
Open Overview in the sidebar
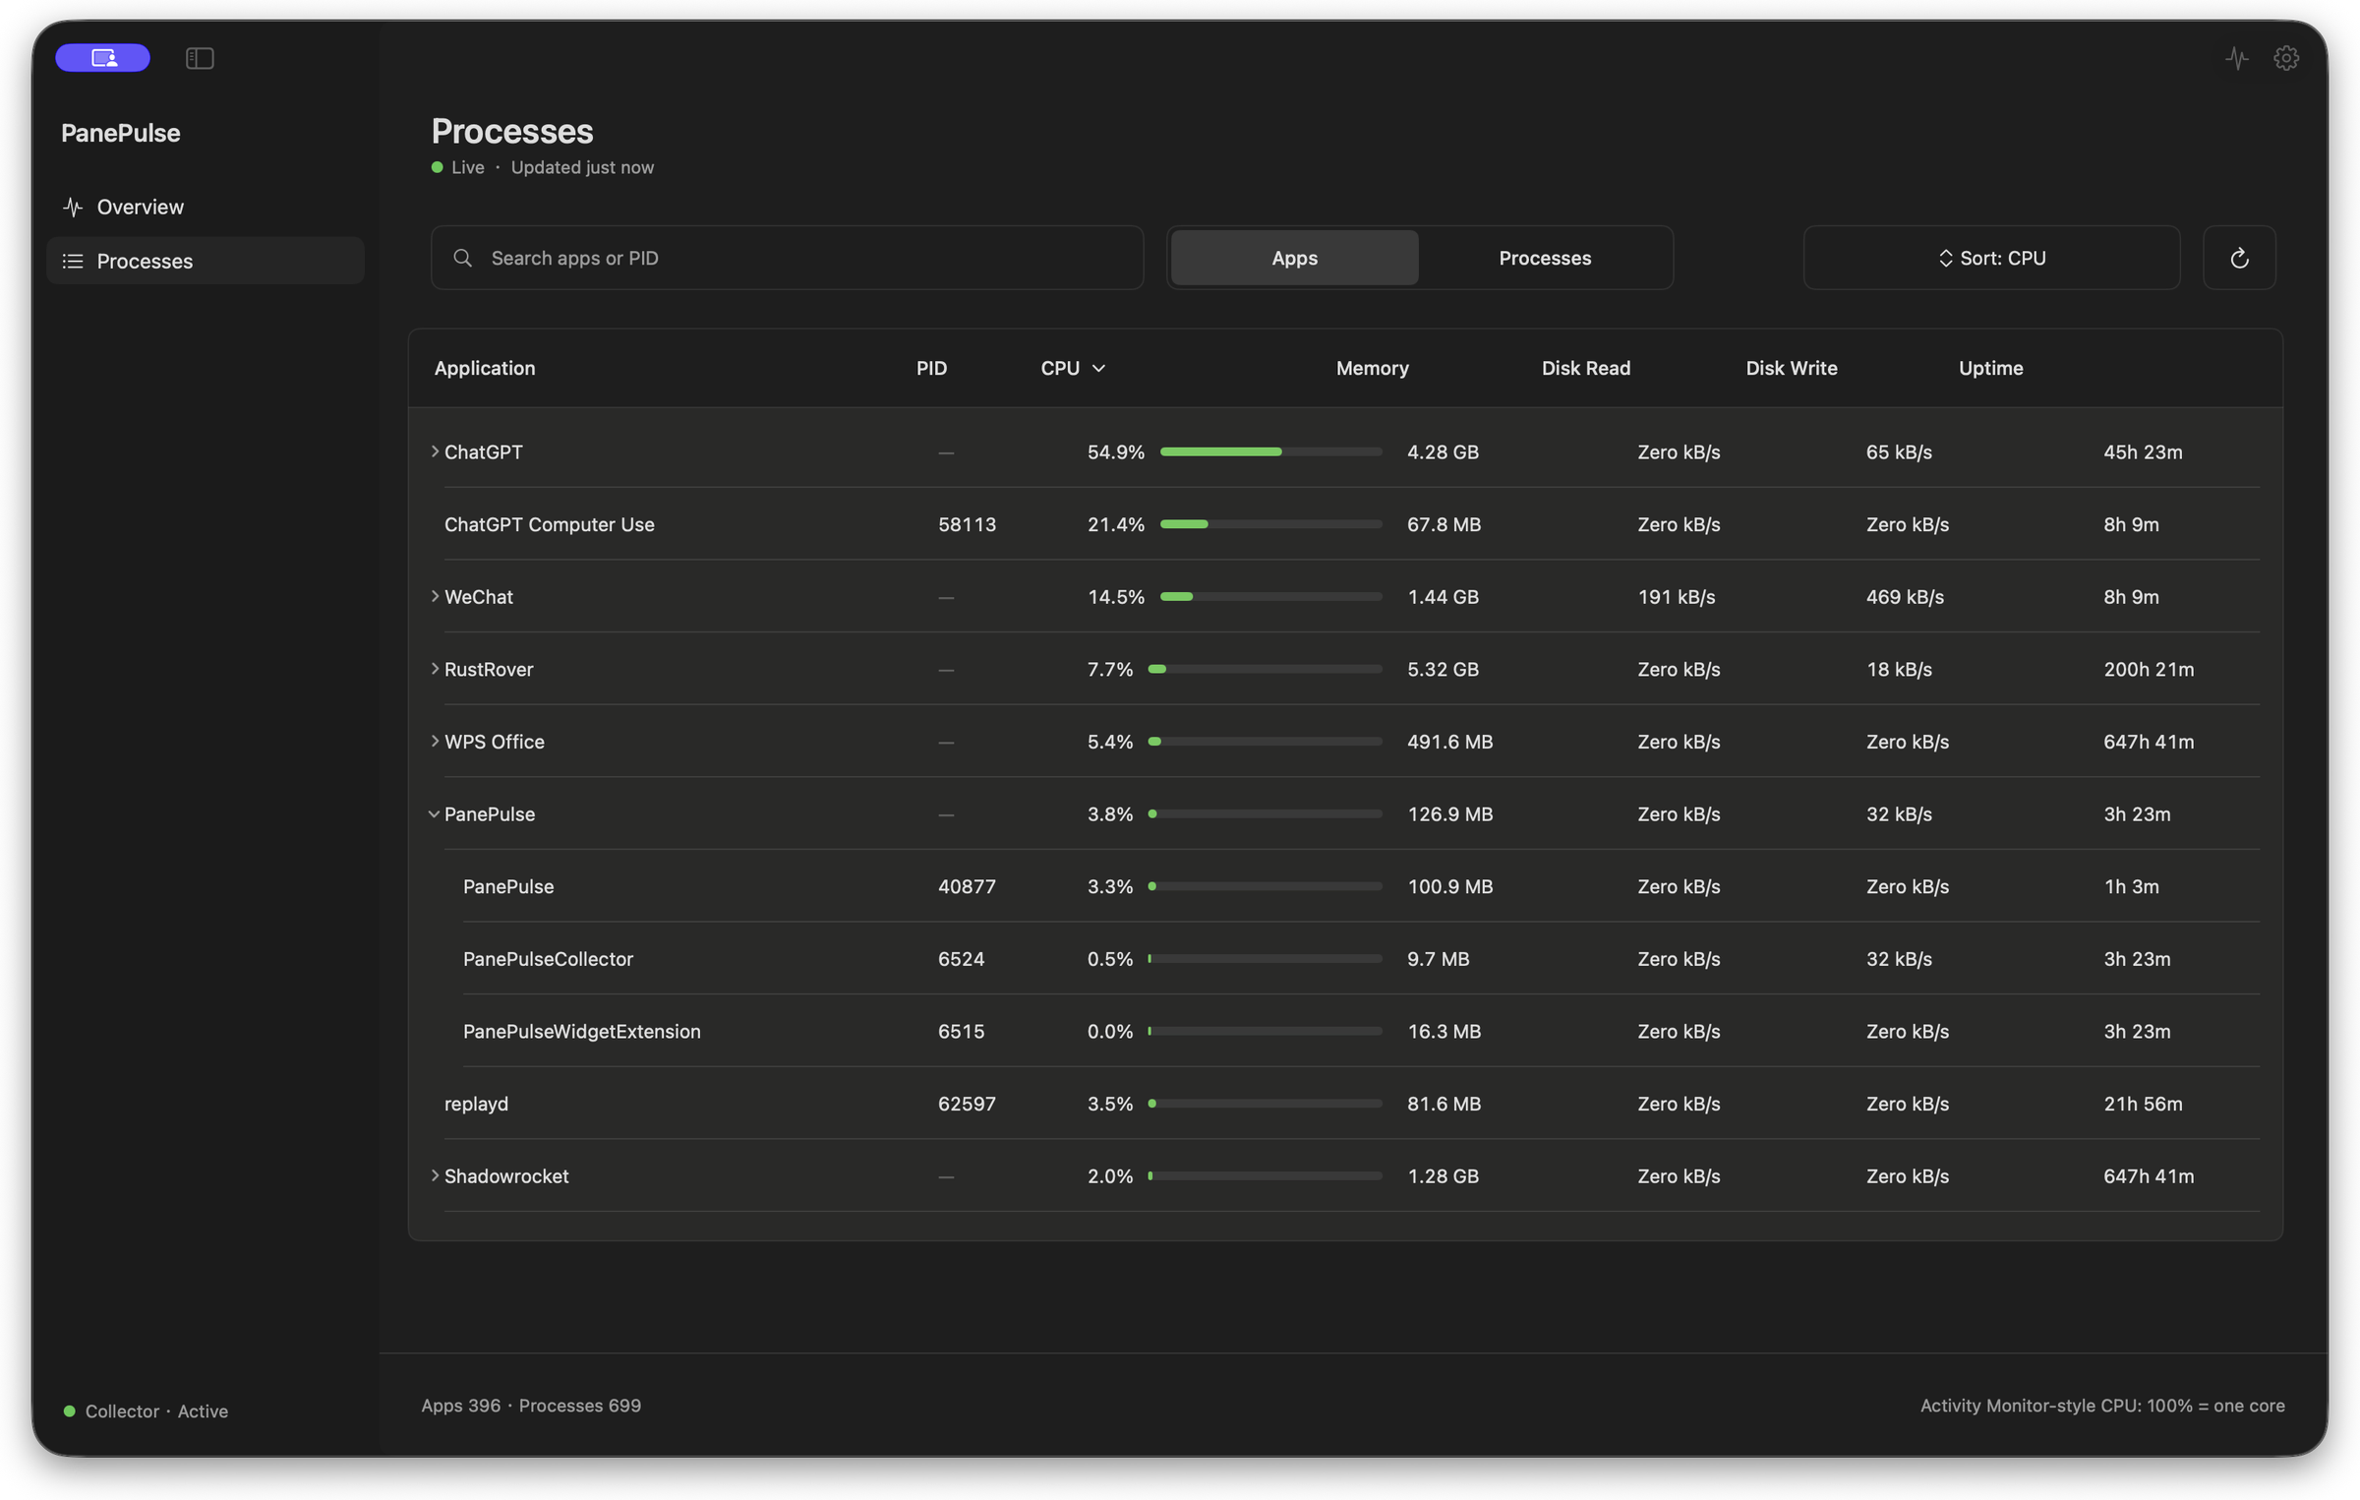coord(206,207)
